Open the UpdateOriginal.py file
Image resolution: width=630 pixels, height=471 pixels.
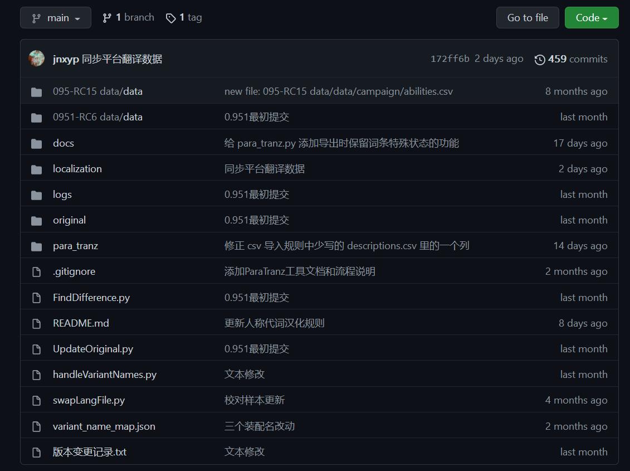(x=92, y=348)
